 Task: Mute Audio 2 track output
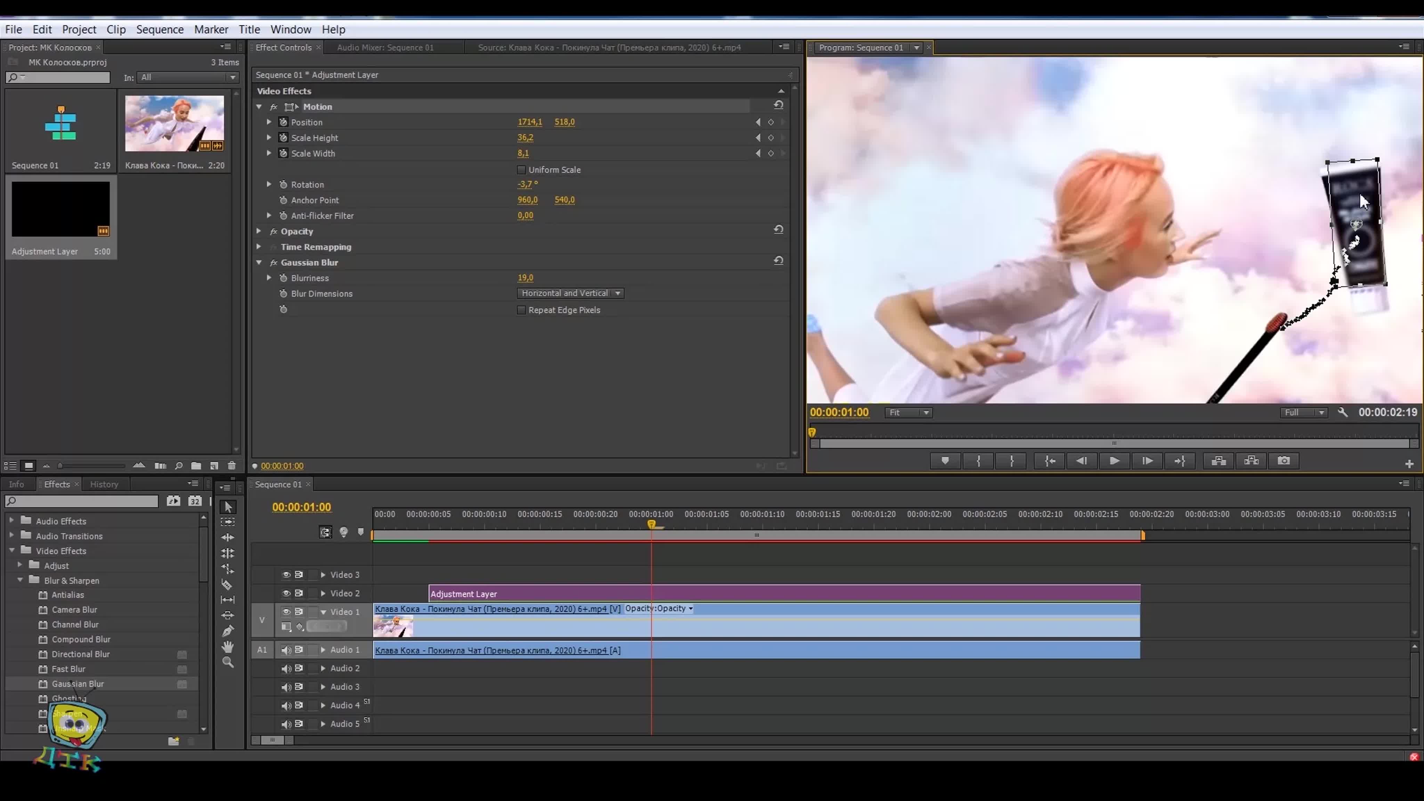[x=286, y=669]
